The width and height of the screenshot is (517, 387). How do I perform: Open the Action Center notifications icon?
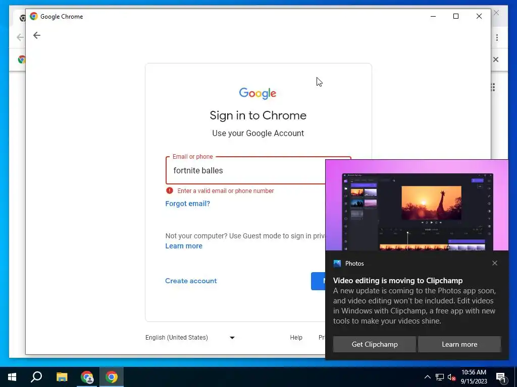pyautogui.click(x=500, y=377)
